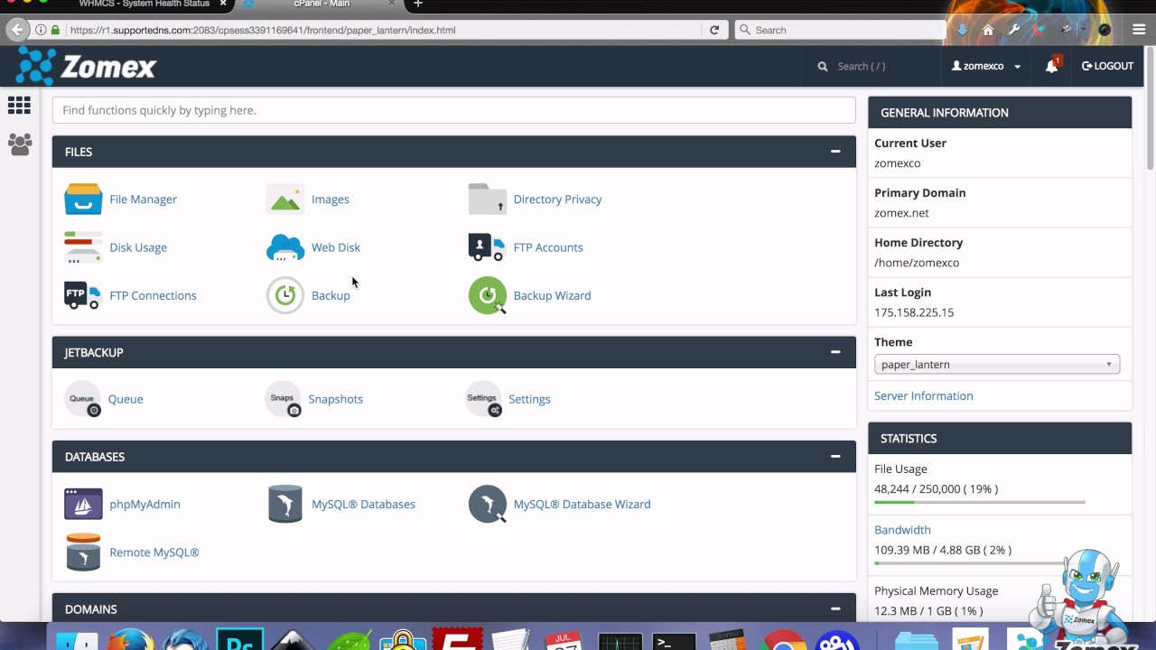Open the Server Information link
The width and height of the screenshot is (1156, 650).
pyautogui.click(x=923, y=395)
